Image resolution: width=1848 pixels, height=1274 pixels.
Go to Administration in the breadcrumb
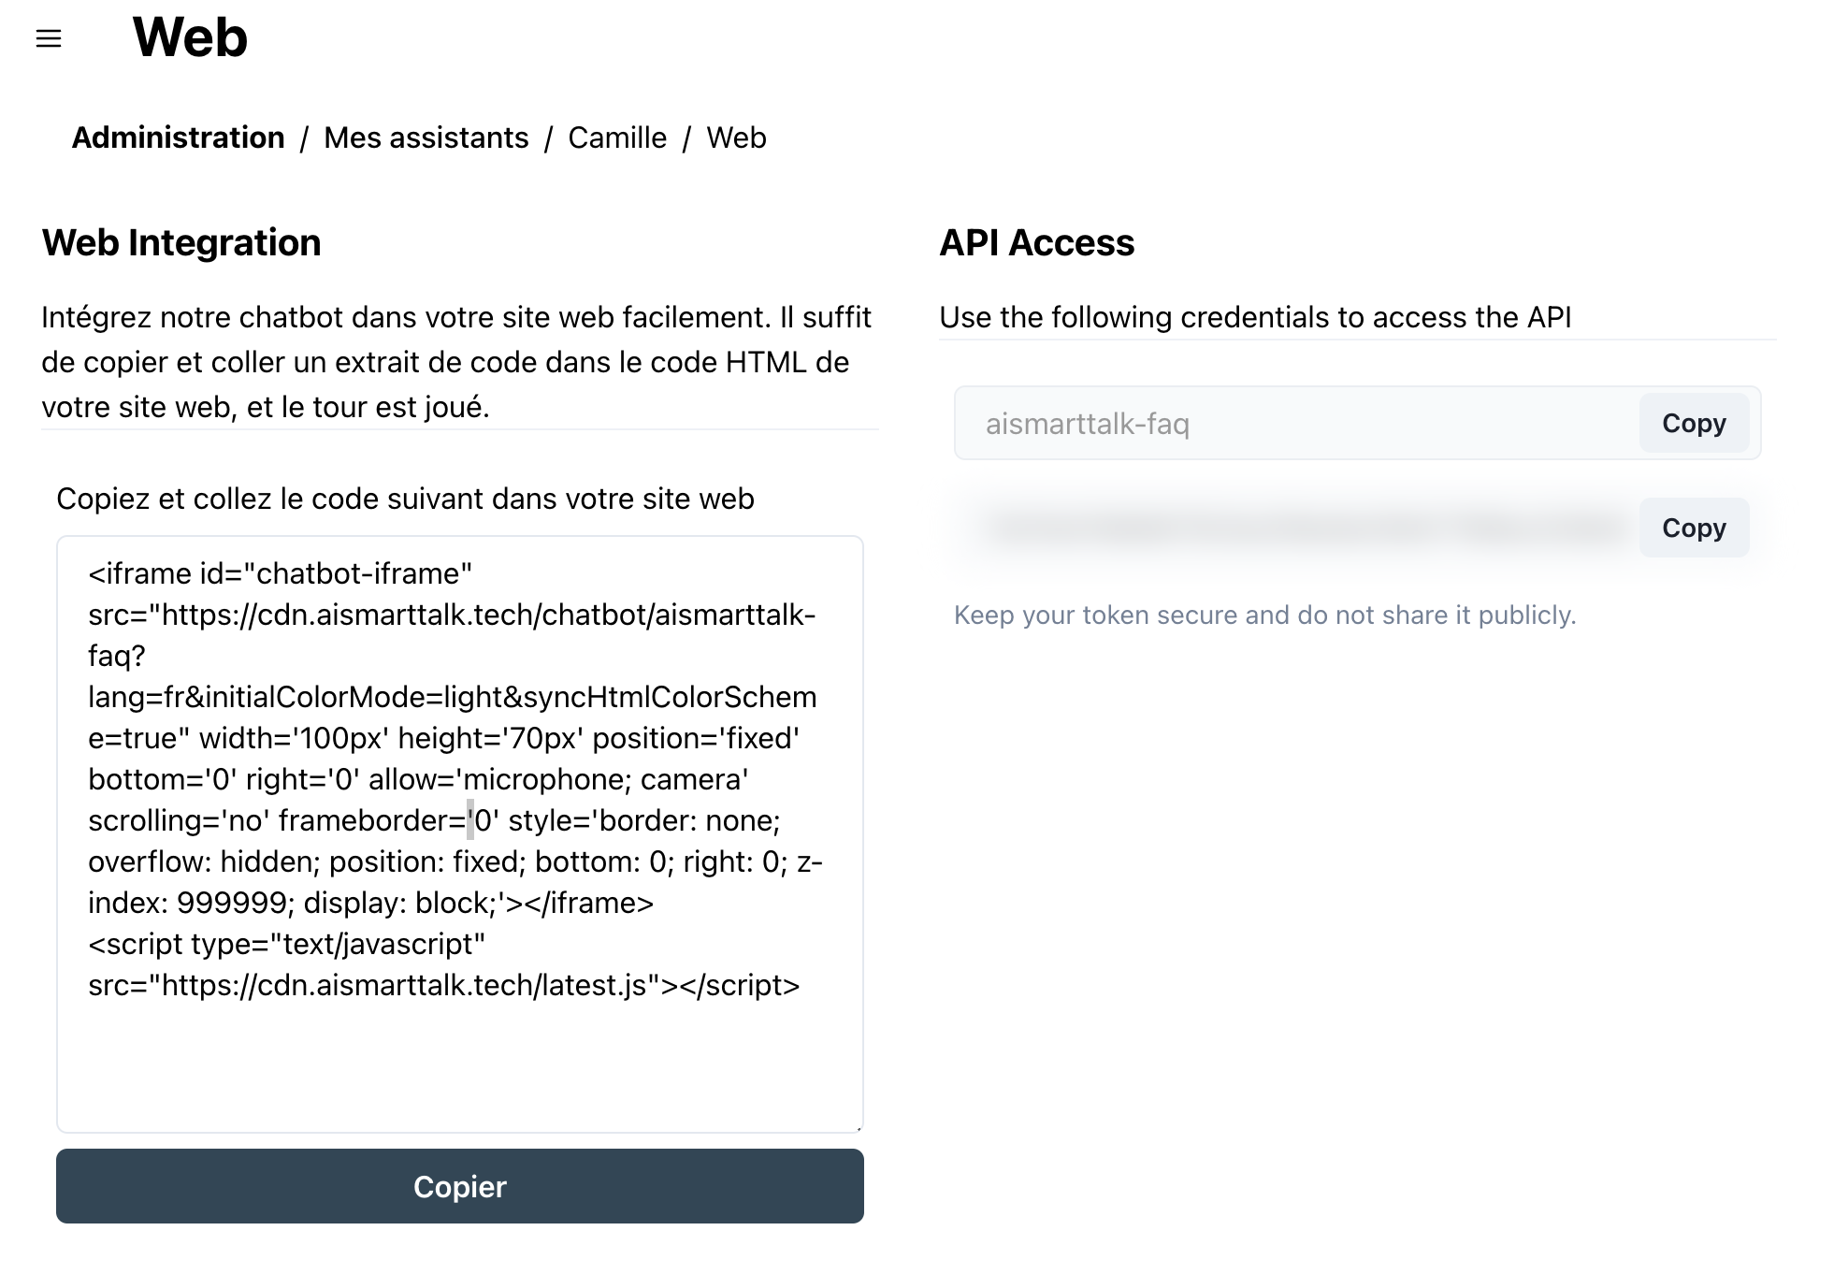pos(178,138)
